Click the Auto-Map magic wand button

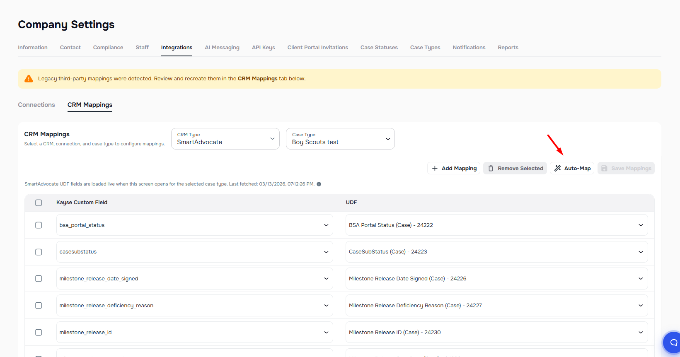[572, 169]
